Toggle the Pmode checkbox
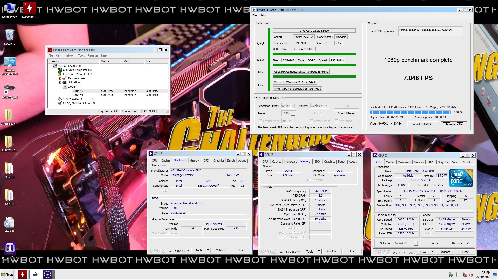Image resolution: width=498 pixels, height=280 pixels. (311, 113)
